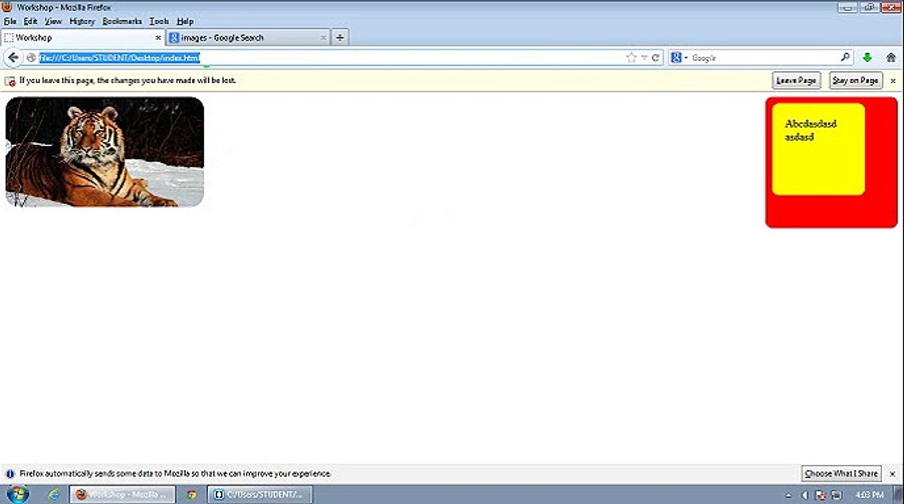The width and height of the screenshot is (904, 504).
Task: Open the History menu
Action: (82, 21)
